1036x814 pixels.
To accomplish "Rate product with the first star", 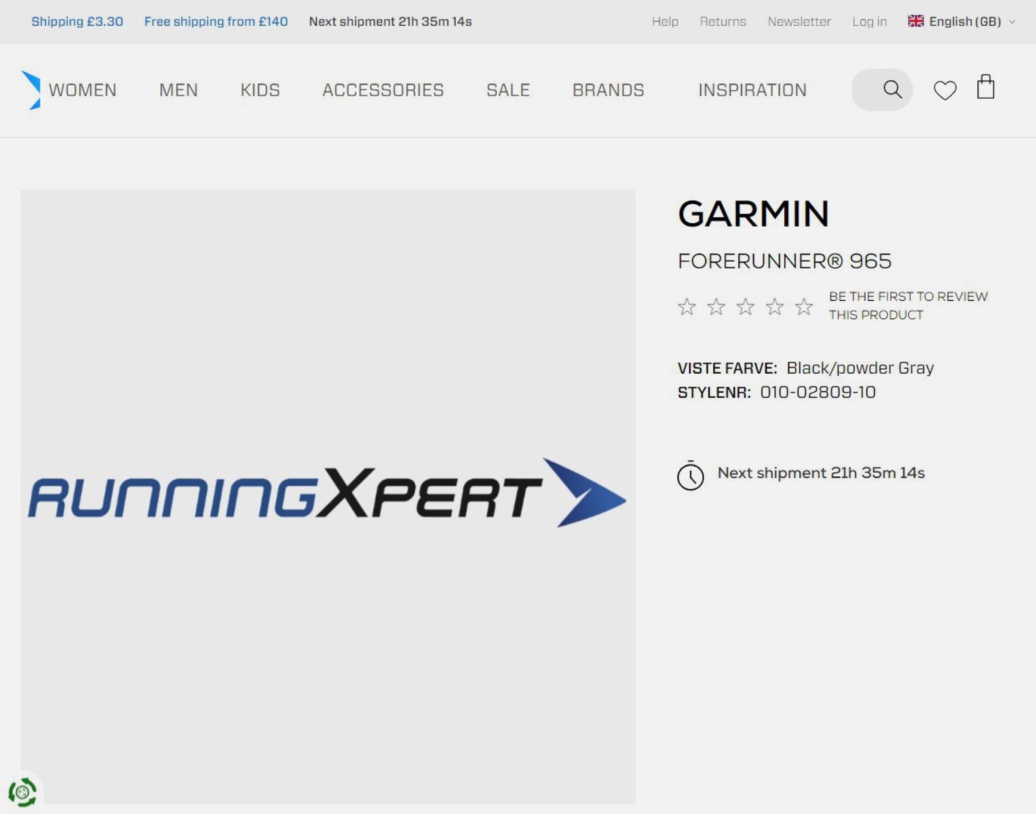I will 687,307.
